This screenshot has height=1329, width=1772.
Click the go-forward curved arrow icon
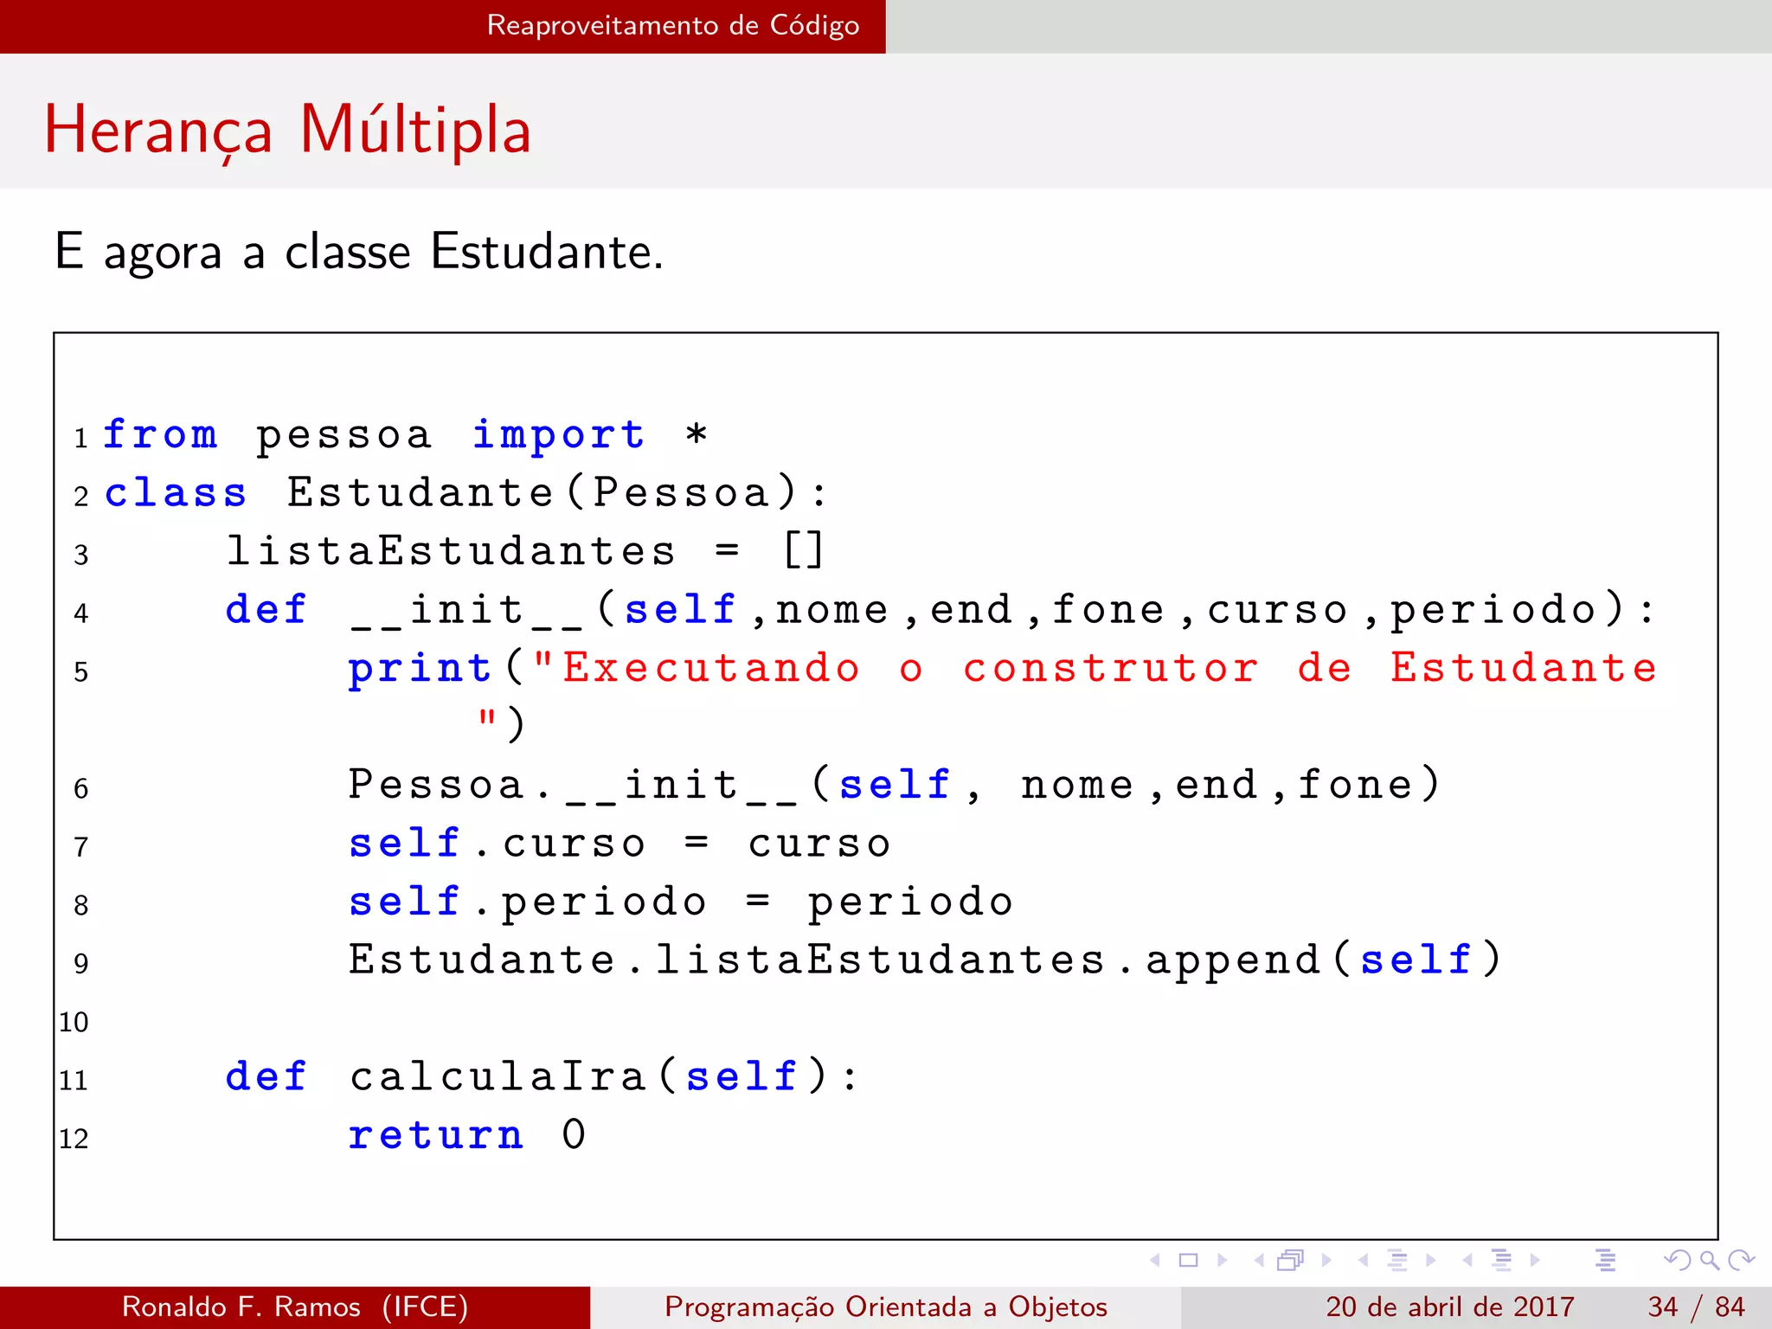tap(1741, 1260)
